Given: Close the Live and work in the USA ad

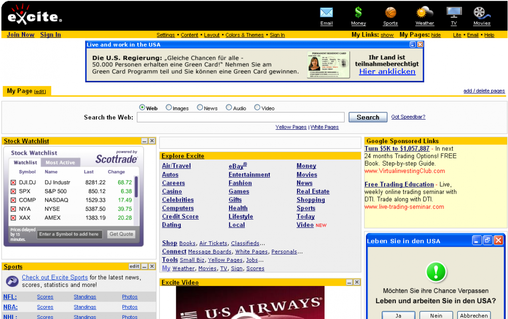Looking at the screenshot, I should tap(420, 44).
